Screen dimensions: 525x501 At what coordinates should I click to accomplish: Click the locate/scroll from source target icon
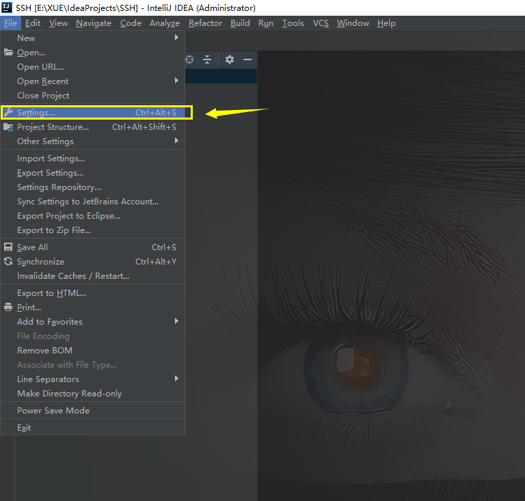click(x=189, y=59)
